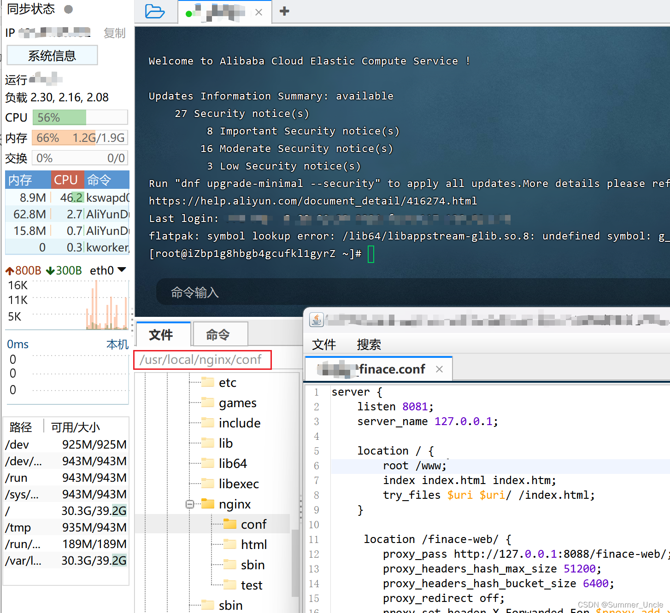Collapse the nginx folder tree node

click(190, 504)
